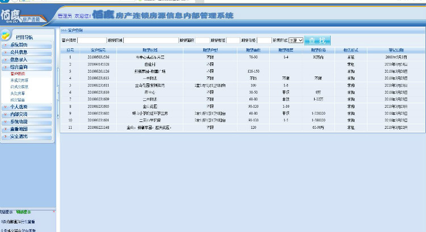Expand the 公共信息 section

click(x=27, y=52)
